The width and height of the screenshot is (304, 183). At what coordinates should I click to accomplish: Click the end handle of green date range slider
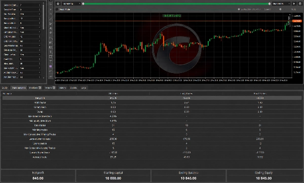[270, 4]
